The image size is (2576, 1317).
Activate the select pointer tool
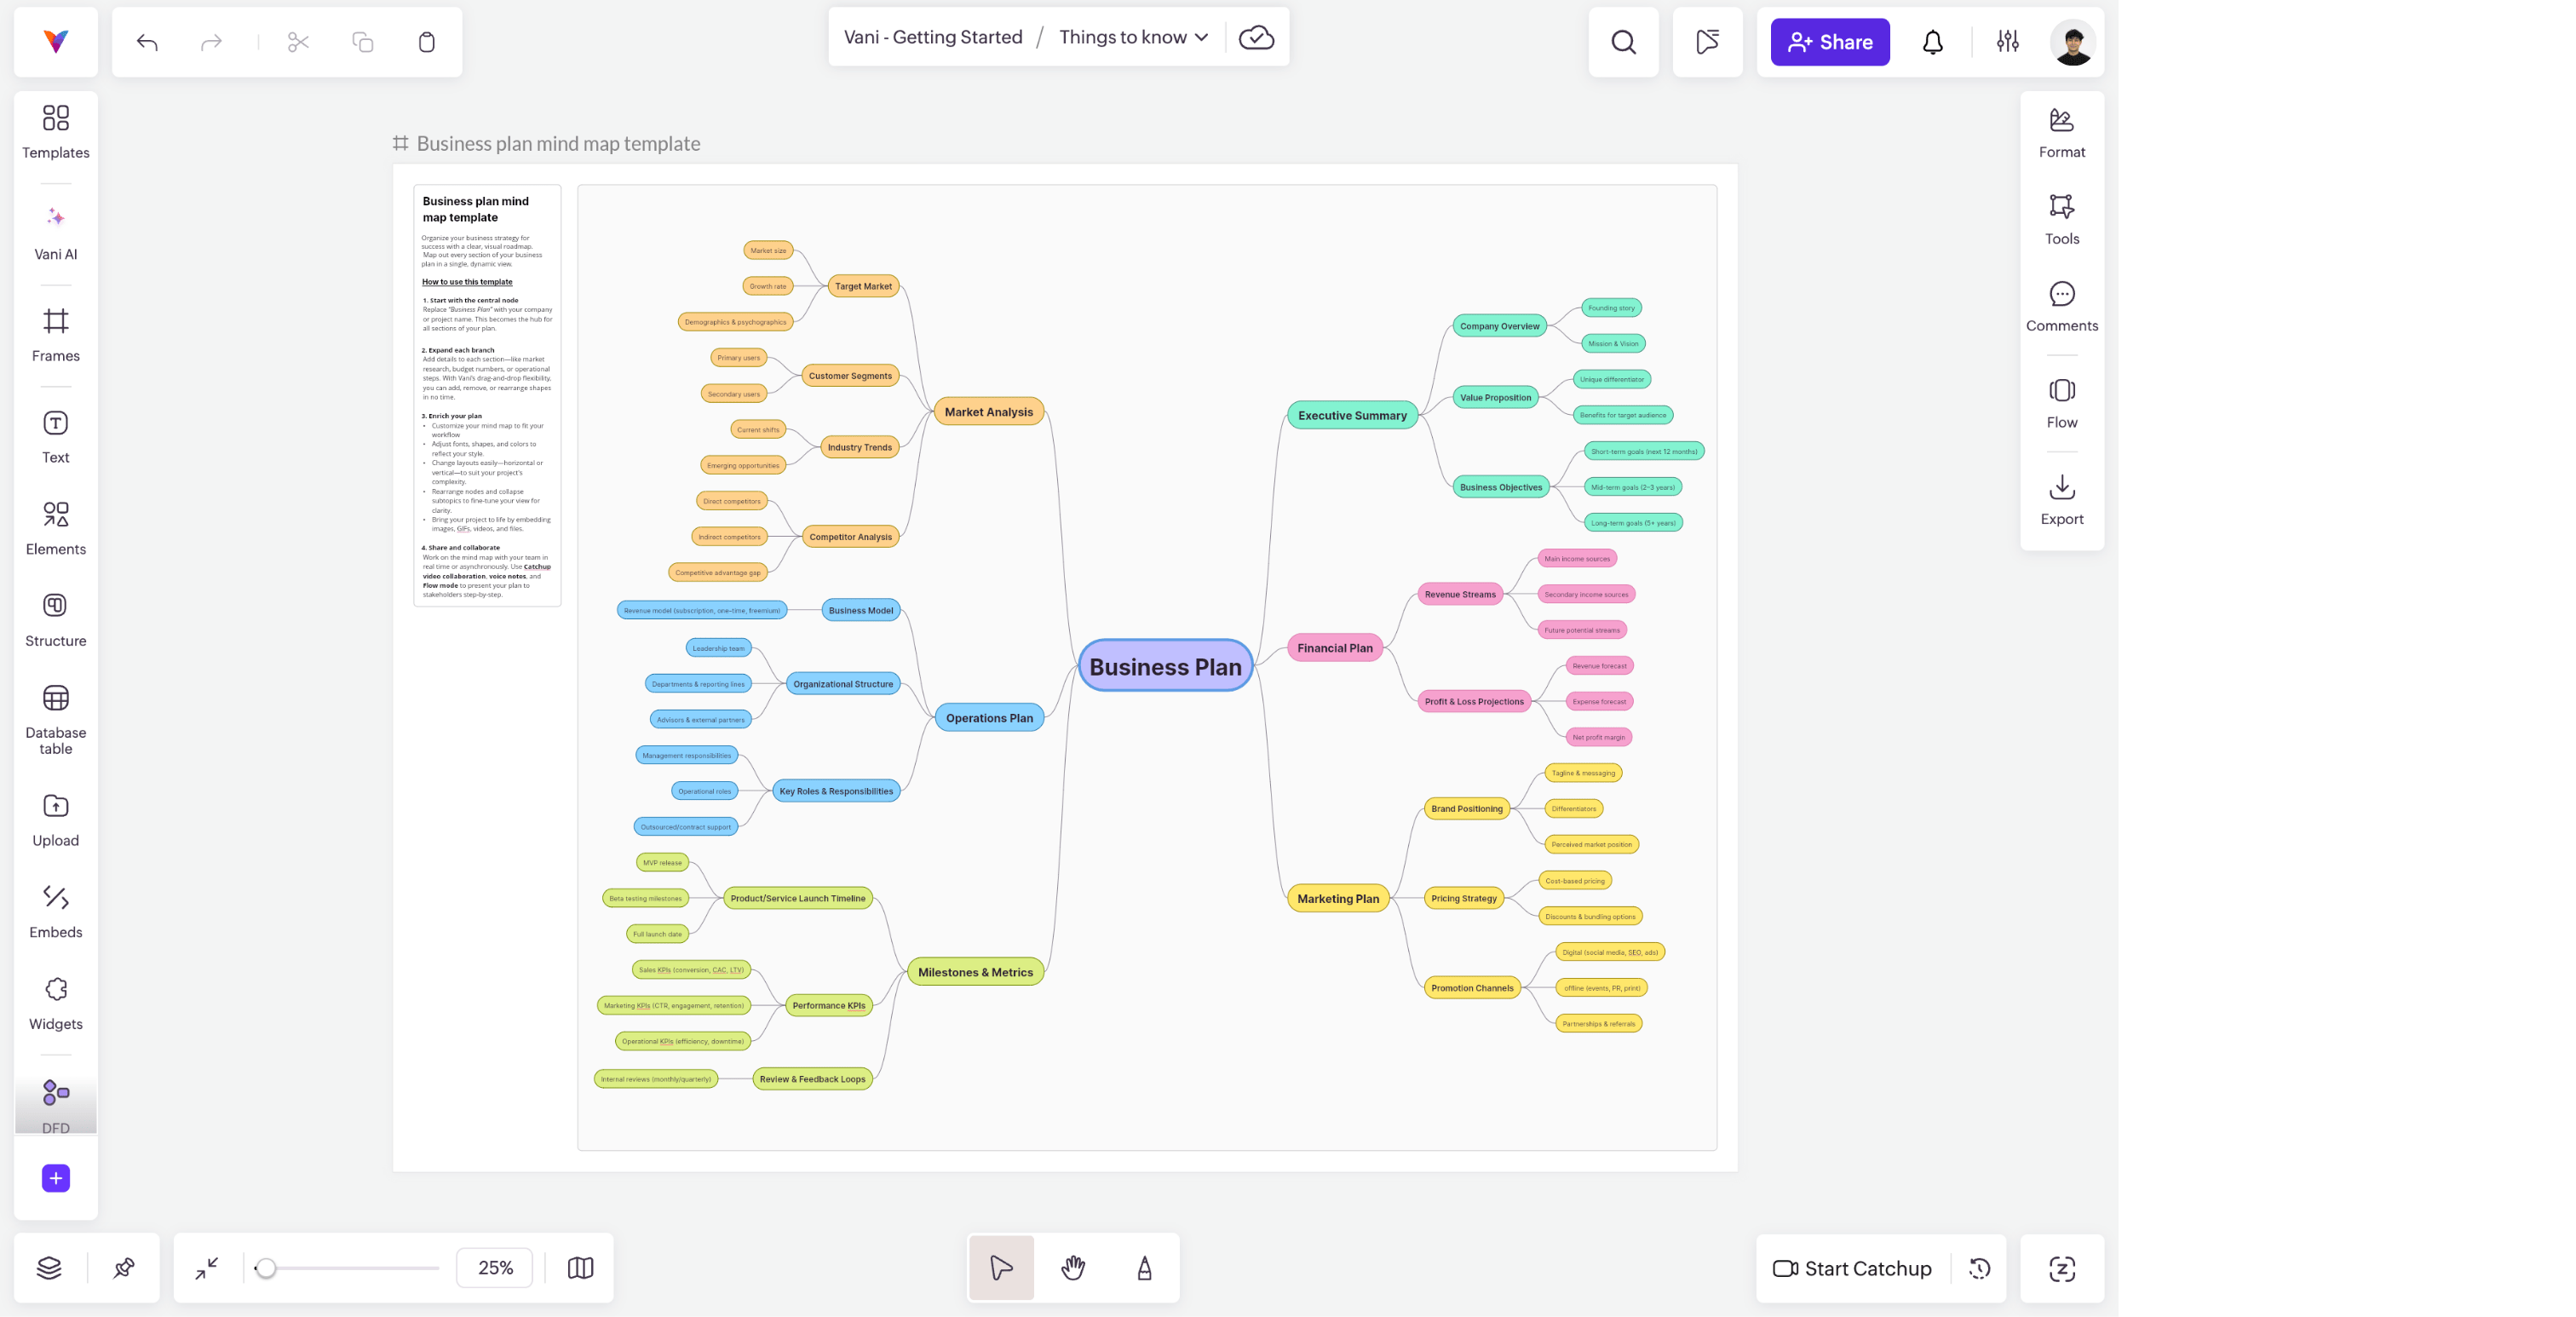point(1001,1267)
